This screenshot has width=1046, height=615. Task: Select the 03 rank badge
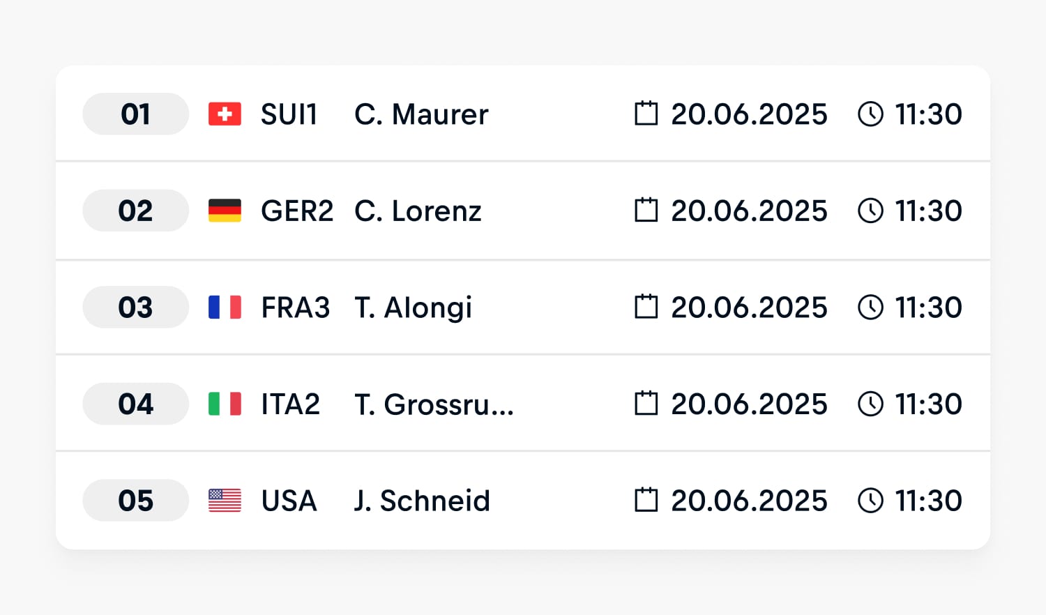point(135,307)
